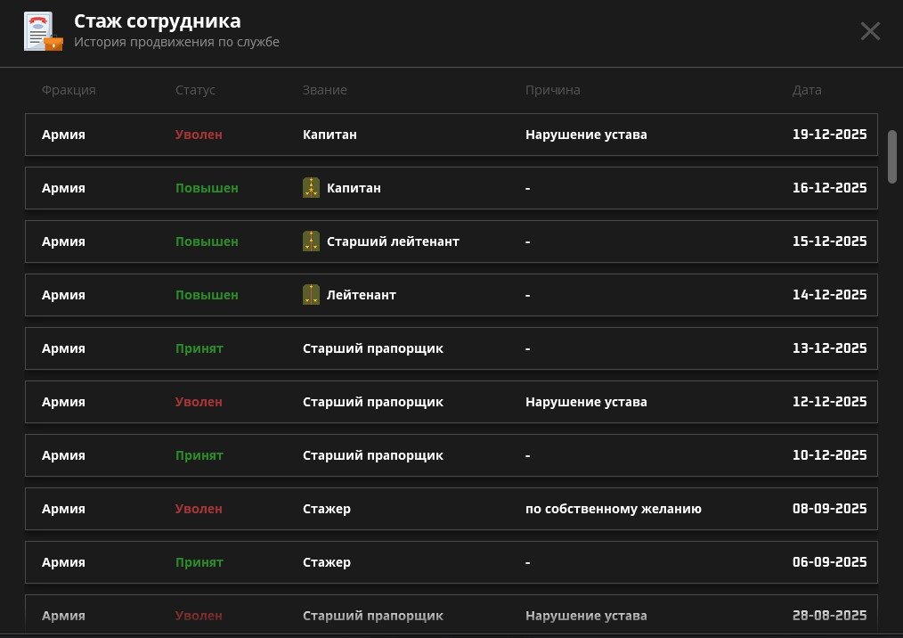Sort entries by the Статус column header
Image resolution: width=903 pixels, height=638 pixels.
[x=195, y=90]
